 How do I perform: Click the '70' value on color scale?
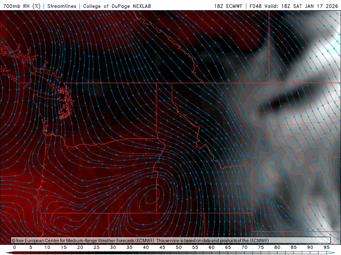pyautogui.click(x=244, y=247)
